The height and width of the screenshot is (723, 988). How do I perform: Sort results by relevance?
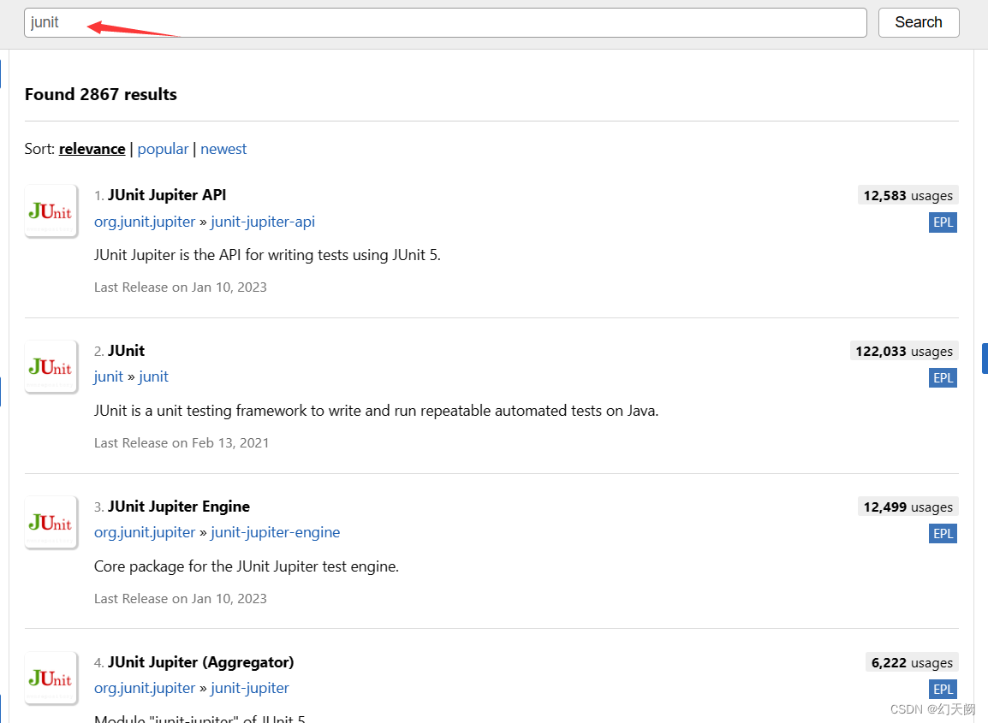point(92,149)
